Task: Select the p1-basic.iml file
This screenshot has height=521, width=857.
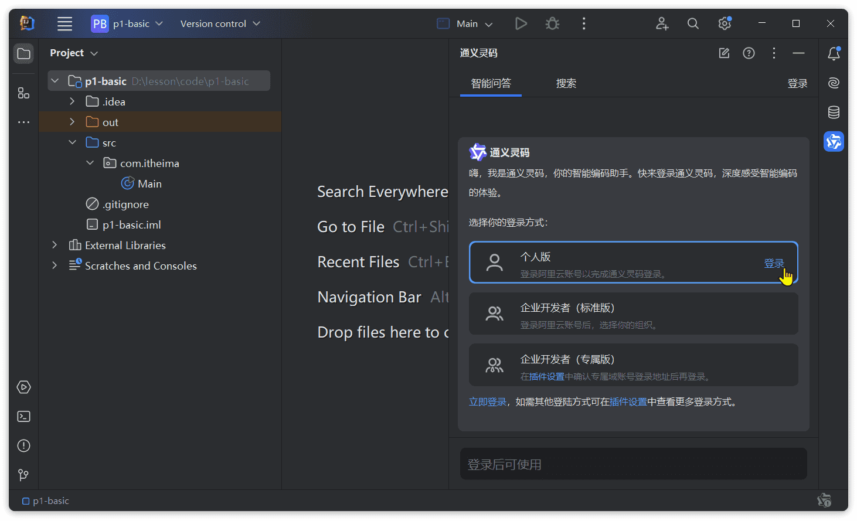Action: [124, 224]
